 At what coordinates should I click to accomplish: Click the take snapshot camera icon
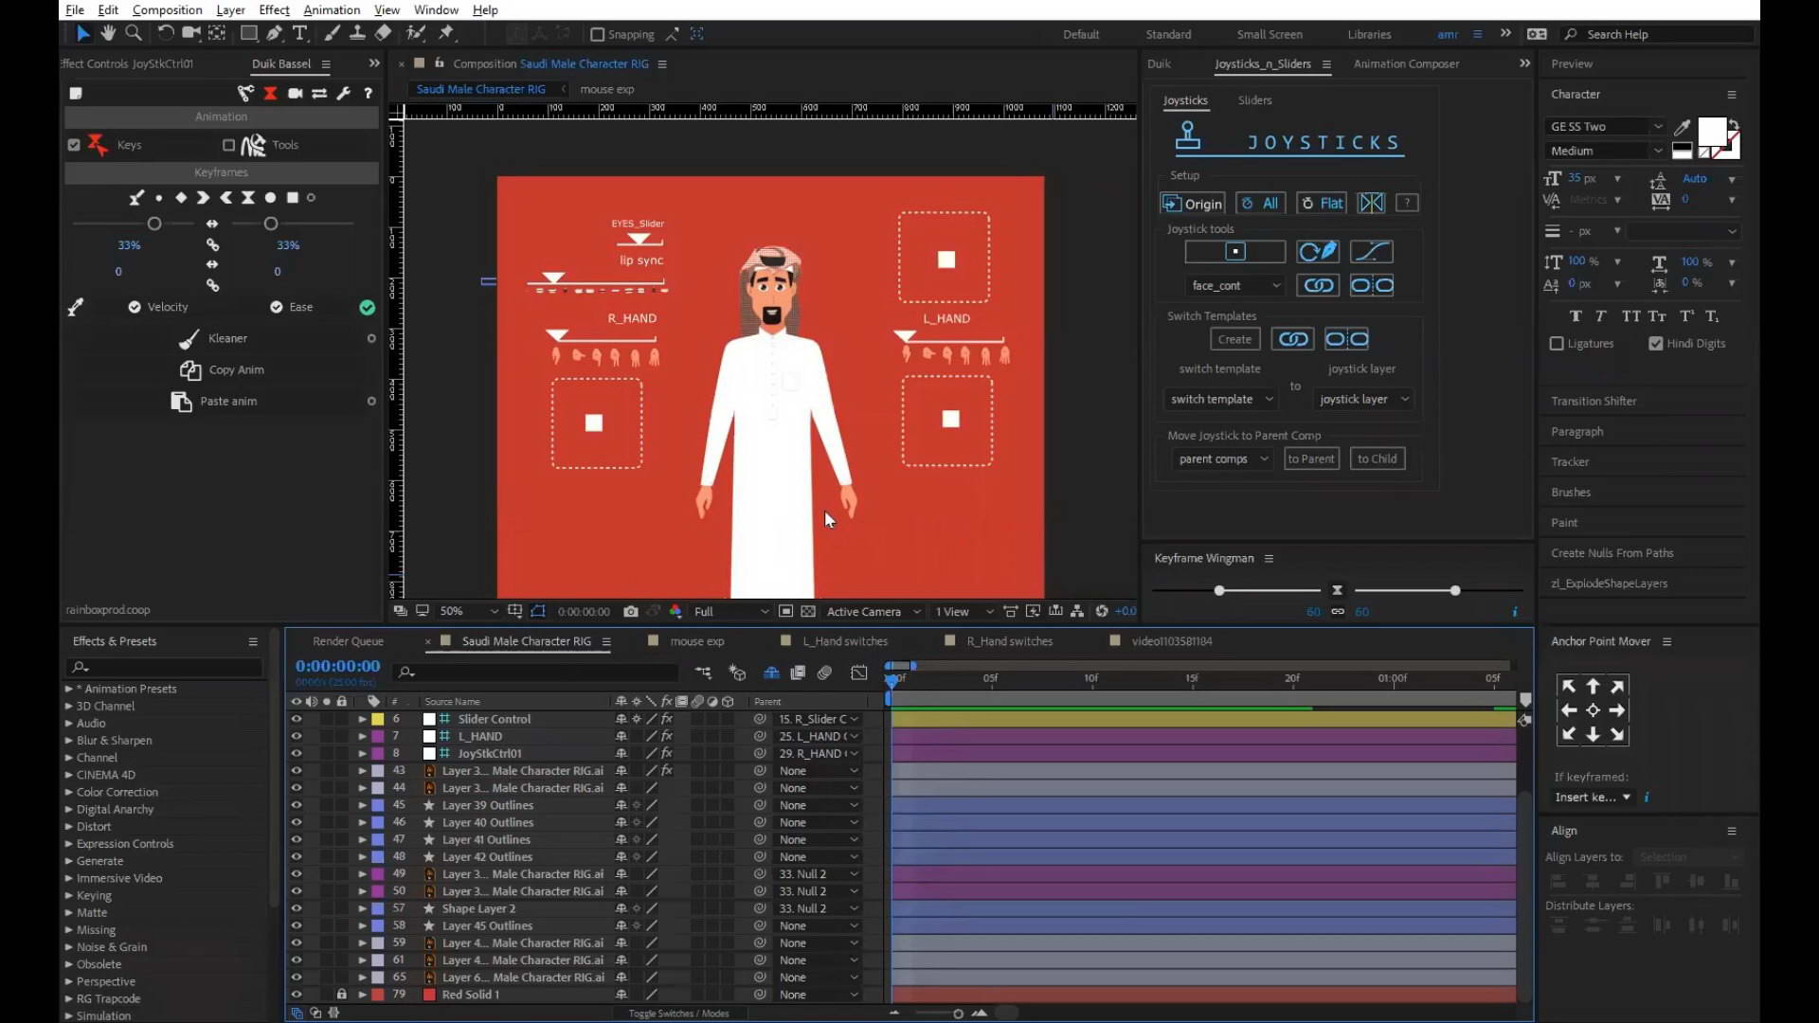[631, 611]
